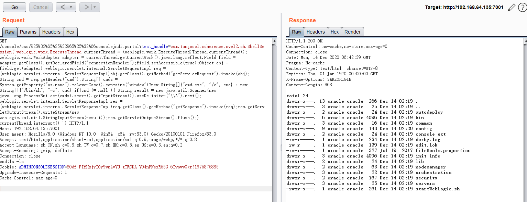Click the Response panel heading

point(303,20)
